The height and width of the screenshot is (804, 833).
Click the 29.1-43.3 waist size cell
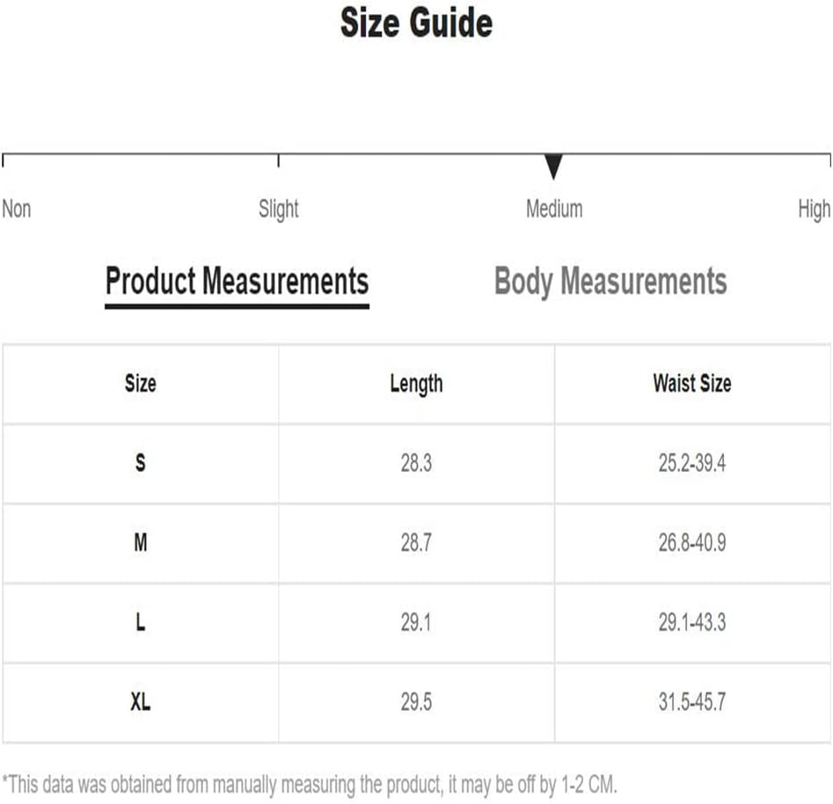[692, 622]
